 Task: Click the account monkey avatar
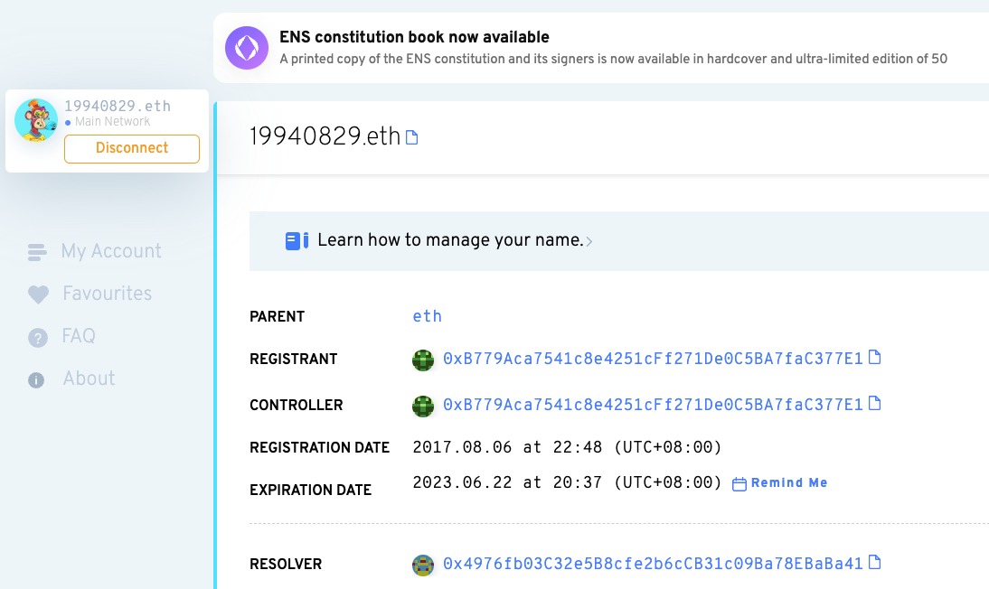(36, 121)
